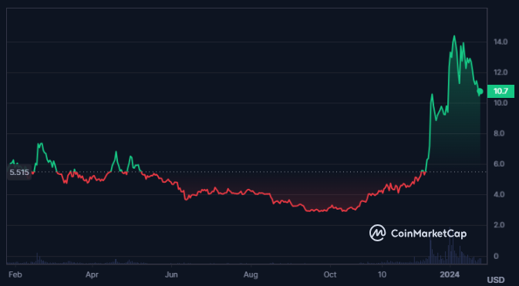Click the green current price dot
This screenshot has height=286, width=519.
(x=480, y=92)
